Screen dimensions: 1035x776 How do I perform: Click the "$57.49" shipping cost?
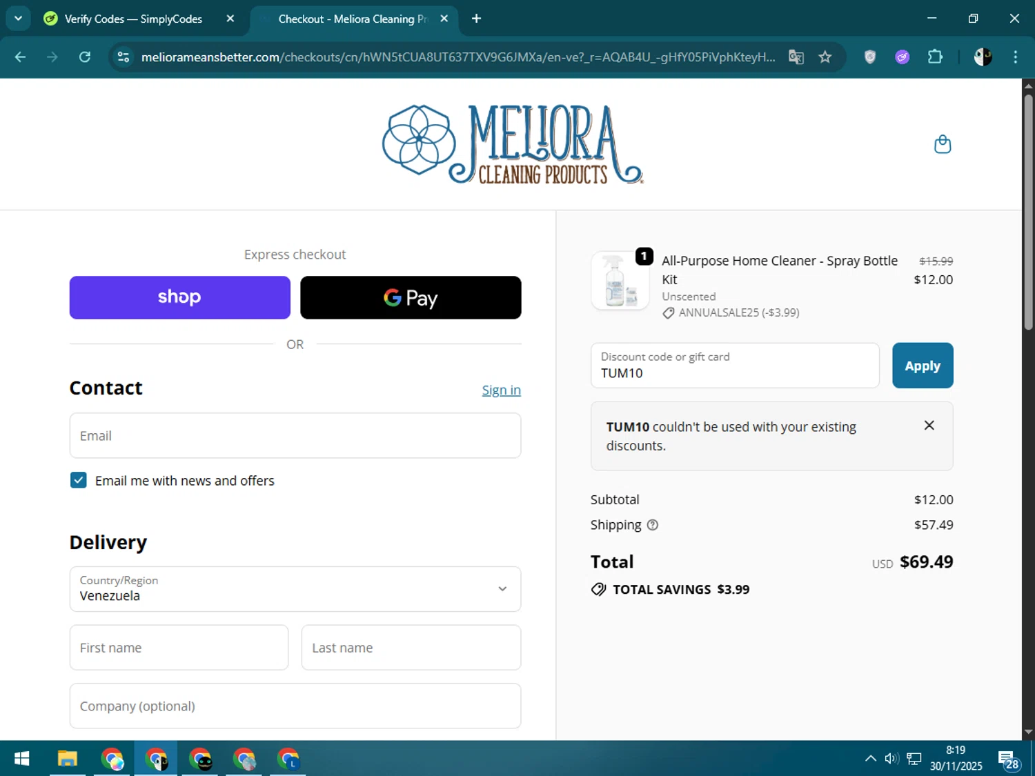click(934, 525)
